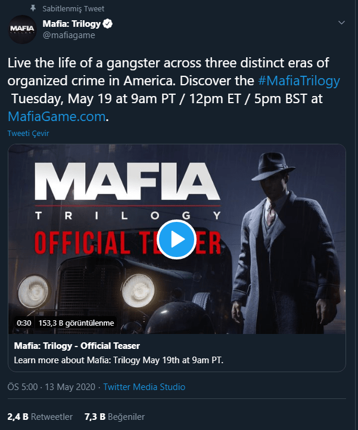Open the ÖS 5:00 · 13 May 2020 timestamp
This screenshot has width=358, height=430.
point(52,387)
